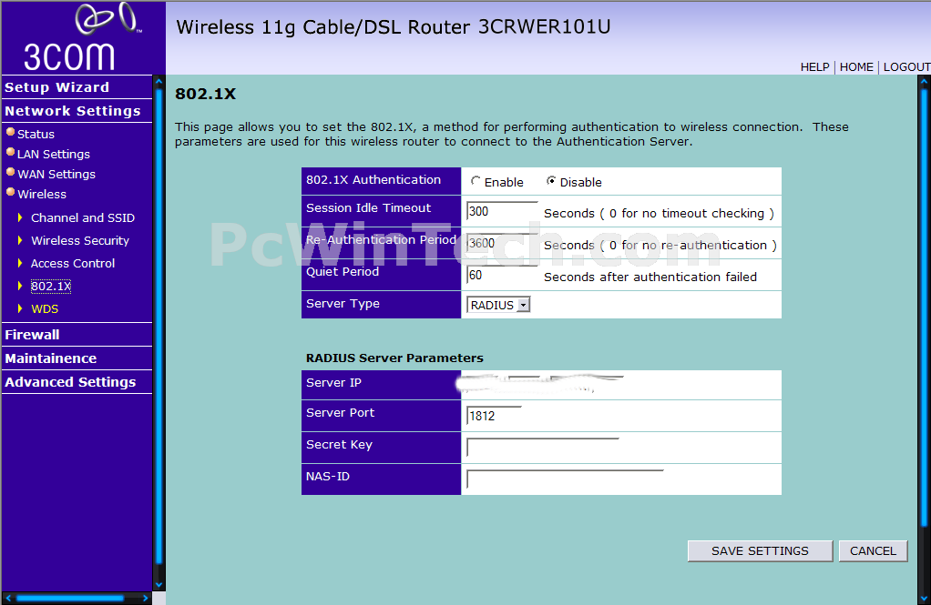931x605 pixels.
Task: Click the Re-Authentication Period field
Action: pos(502,243)
